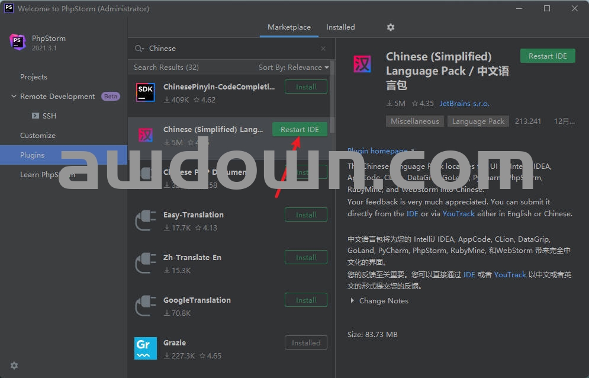
Task: Click the Easy-Translation plugin icon
Action: point(146,220)
